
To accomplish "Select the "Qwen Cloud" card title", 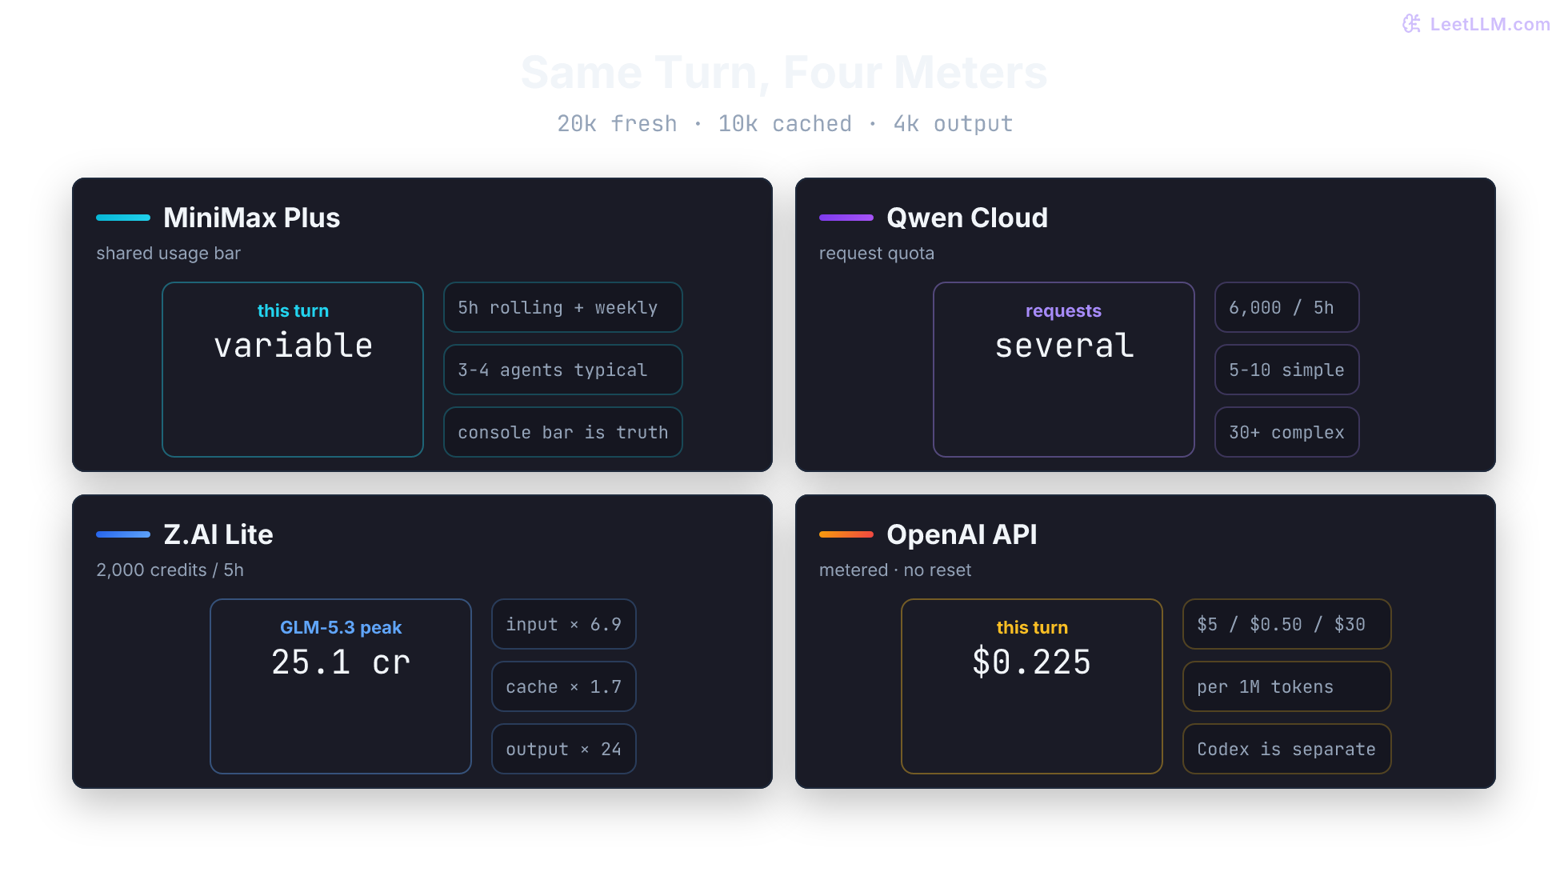I will (x=967, y=218).
